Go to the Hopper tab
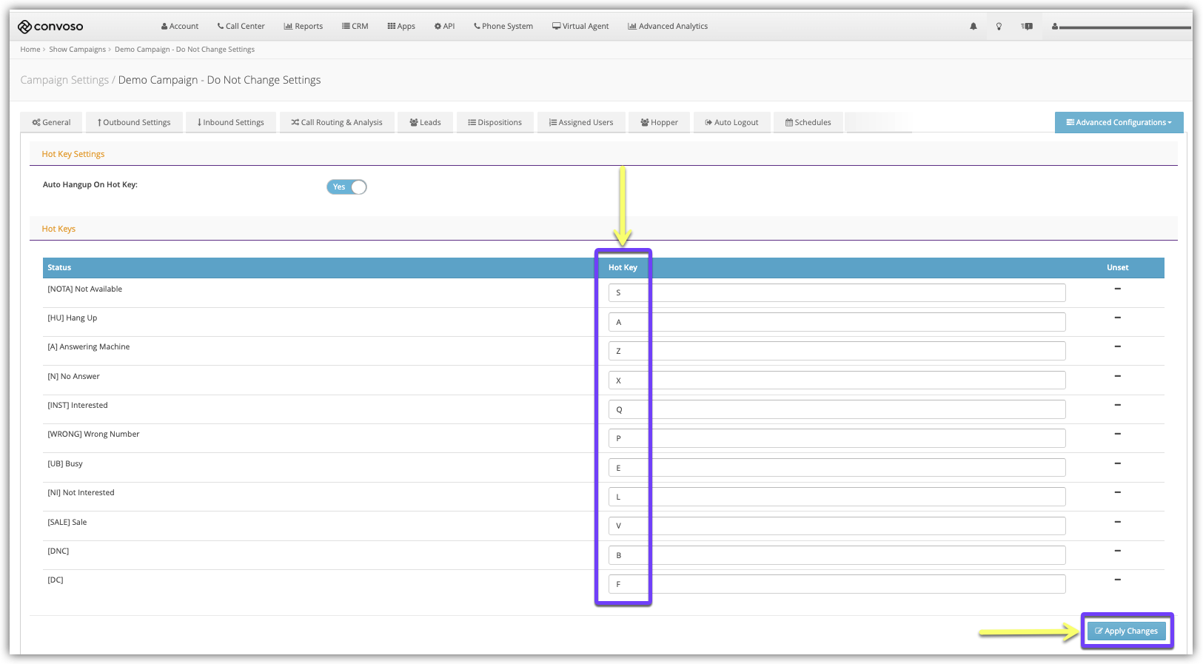 click(659, 123)
